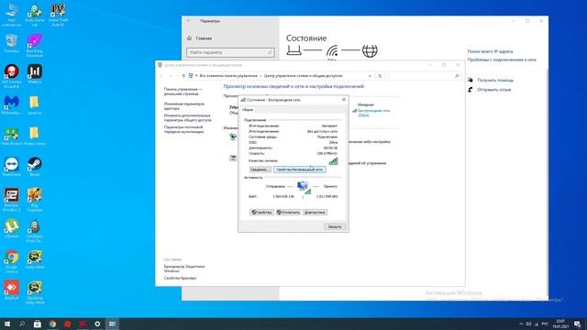
Task: Expand the address bar history dropdown
Action: [370, 76]
